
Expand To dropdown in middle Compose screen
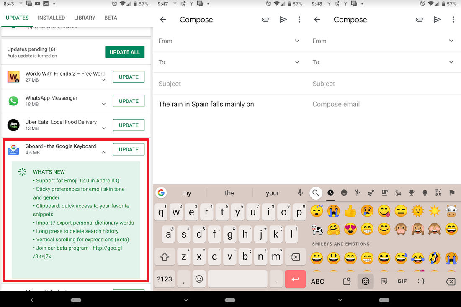(x=297, y=62)
